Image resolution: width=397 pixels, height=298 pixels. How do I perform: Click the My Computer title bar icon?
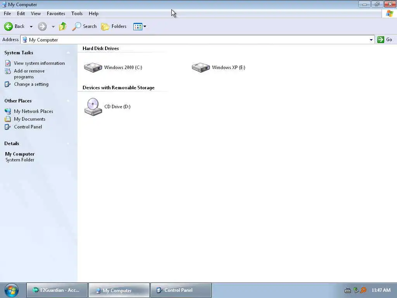click(x=4, y=4)
